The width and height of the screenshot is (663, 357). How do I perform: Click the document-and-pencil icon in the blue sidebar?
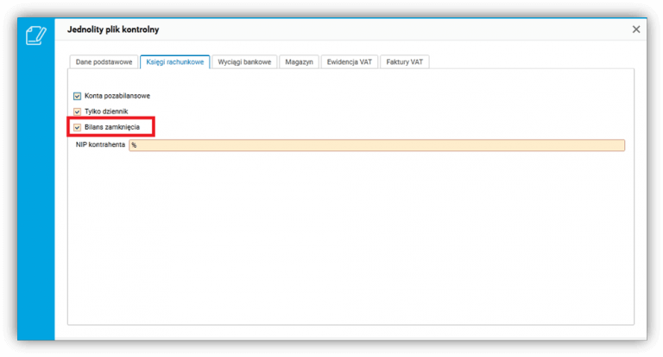coord(36,35)
